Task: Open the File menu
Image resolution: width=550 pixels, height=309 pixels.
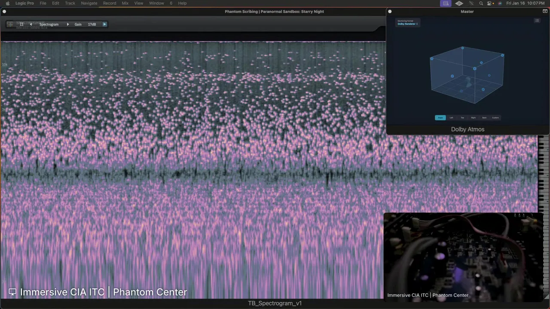Action: point(43,3)
